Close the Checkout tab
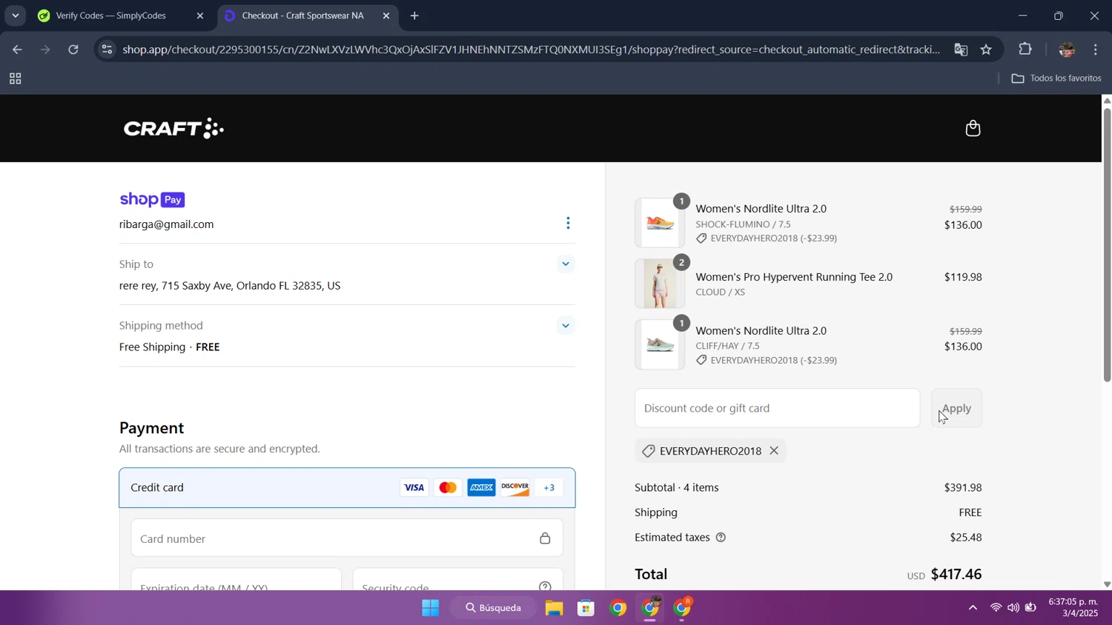Image resolution: width=1112 pixels, height=625 pixels. pyautogui.click(x=385, y=16)
